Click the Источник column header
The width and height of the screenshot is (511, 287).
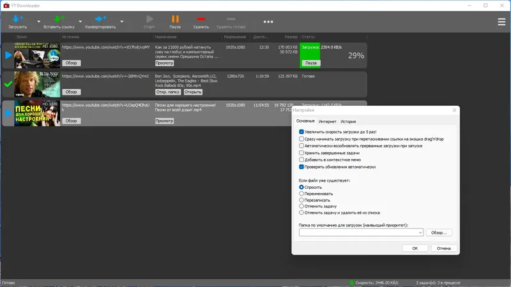tap(71, 37)
